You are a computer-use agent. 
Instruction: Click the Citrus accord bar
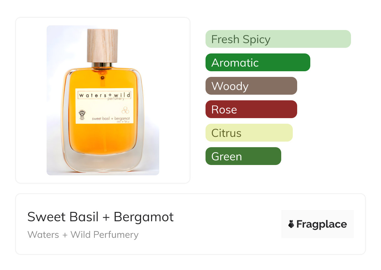[x=249, y=133]
